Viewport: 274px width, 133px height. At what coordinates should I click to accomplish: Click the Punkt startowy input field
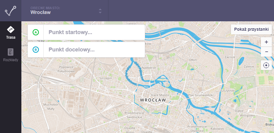(x=94, y=32)
